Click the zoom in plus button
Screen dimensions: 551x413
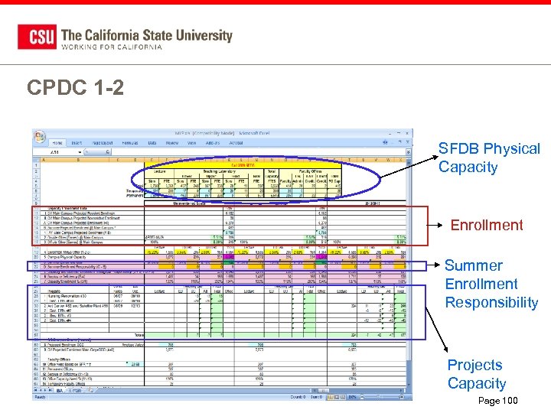(402, 397)
